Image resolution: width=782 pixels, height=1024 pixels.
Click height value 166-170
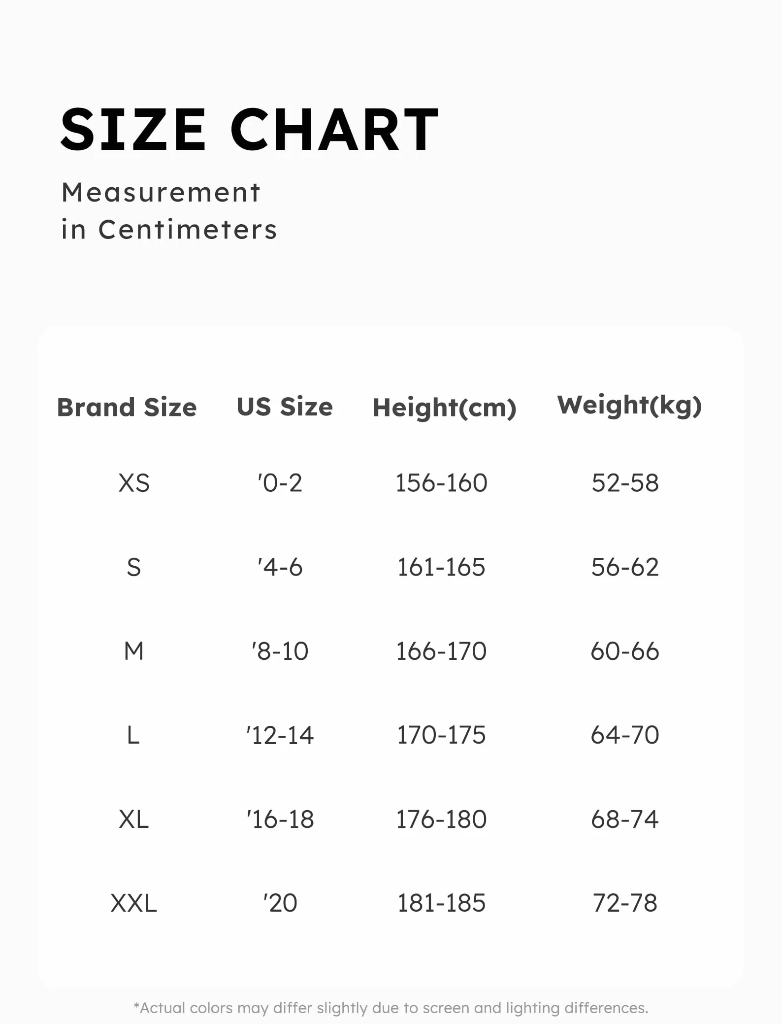click(x=442, y=651)
